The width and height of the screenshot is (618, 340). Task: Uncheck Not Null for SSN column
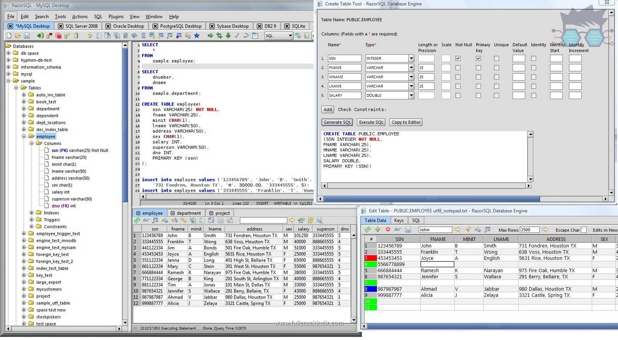click(458, 59)
